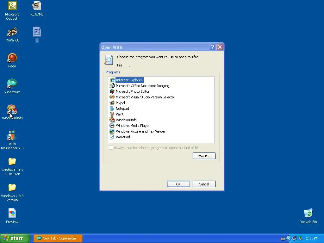
Task: Select Internet Explorer text in list
Action: (129, 80)
